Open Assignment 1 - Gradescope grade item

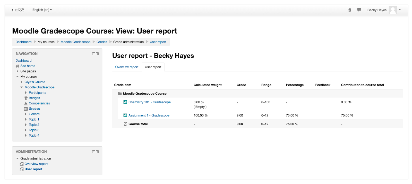(149, 115)
